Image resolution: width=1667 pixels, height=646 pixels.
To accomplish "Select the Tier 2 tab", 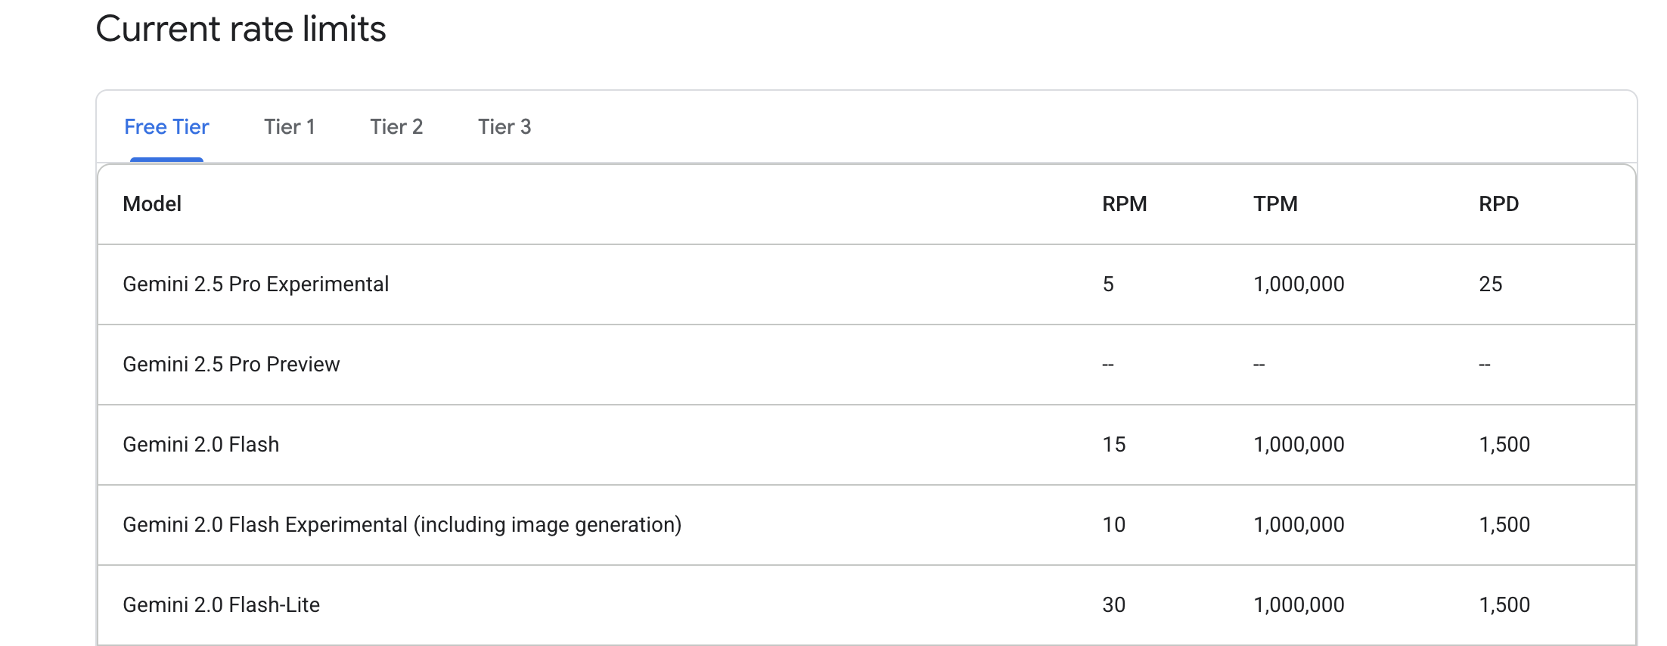I will pyautogui.click(x=396, y=127).
